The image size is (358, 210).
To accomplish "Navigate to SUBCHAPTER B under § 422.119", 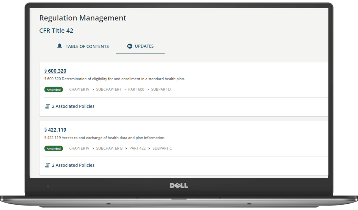I will coord(109,148).
